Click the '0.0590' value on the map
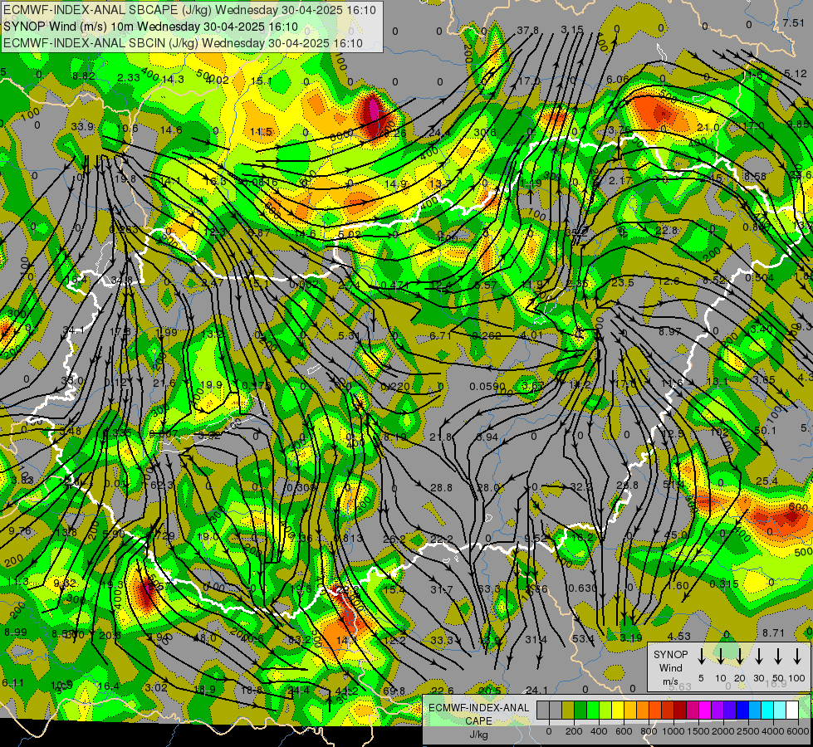Image resolution: width=813 pixels, height=747 pixels. coord(487,387)
